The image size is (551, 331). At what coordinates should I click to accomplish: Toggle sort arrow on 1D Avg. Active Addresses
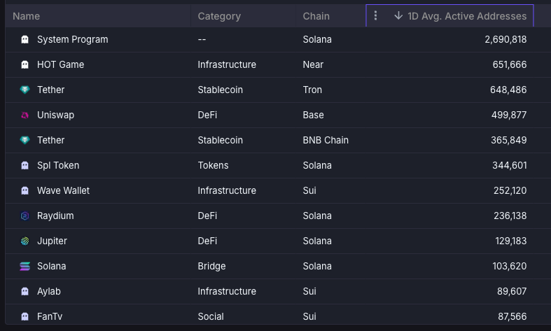click(398, 15)
